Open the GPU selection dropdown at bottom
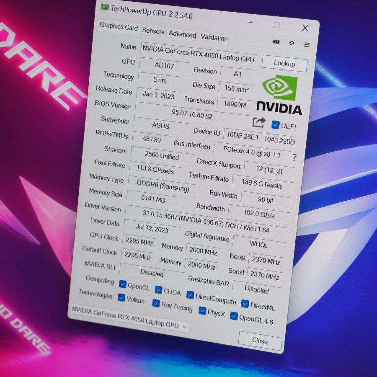 tap(130, 319)
